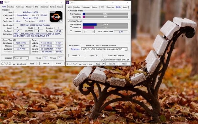198x124 pixels.
Task: Expand Tools dropdown arrow in left CPU-Z window
Action: point(38,64)
